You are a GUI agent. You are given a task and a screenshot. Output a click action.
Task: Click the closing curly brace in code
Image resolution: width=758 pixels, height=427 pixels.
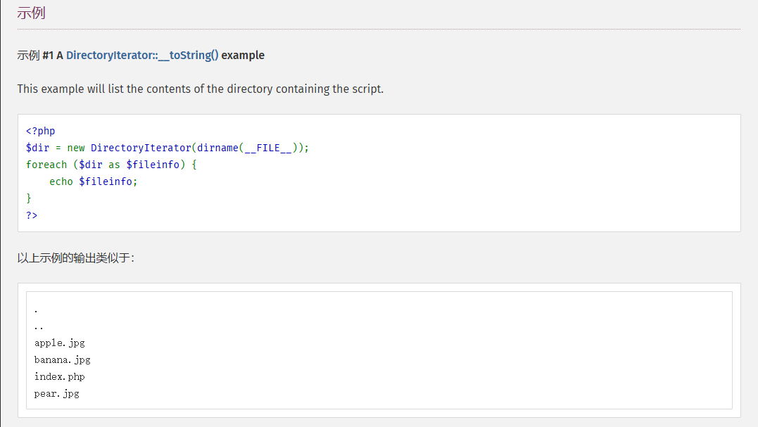coord(29,198)
